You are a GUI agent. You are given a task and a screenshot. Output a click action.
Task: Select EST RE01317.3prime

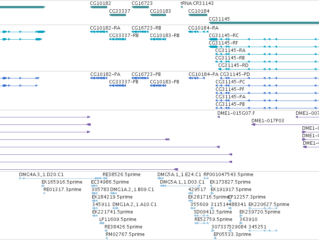[63, 190]
